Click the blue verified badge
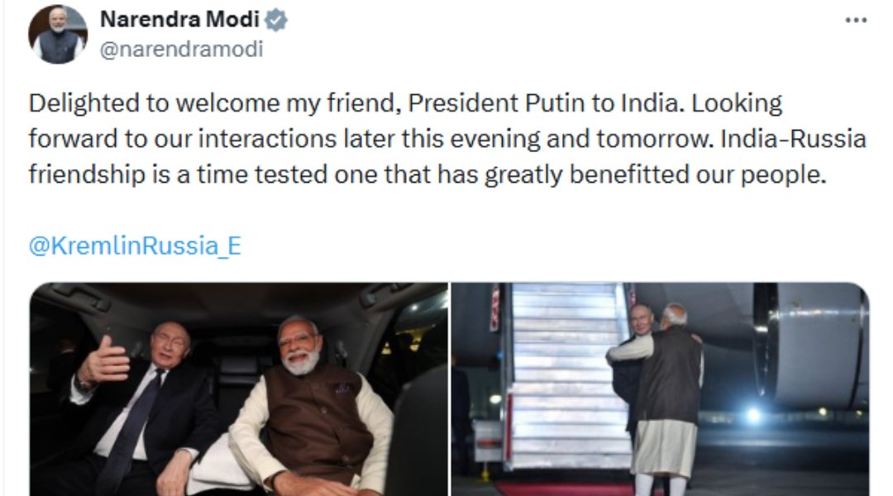This screenshot has width=893, height=496. [x=276, y=20]
